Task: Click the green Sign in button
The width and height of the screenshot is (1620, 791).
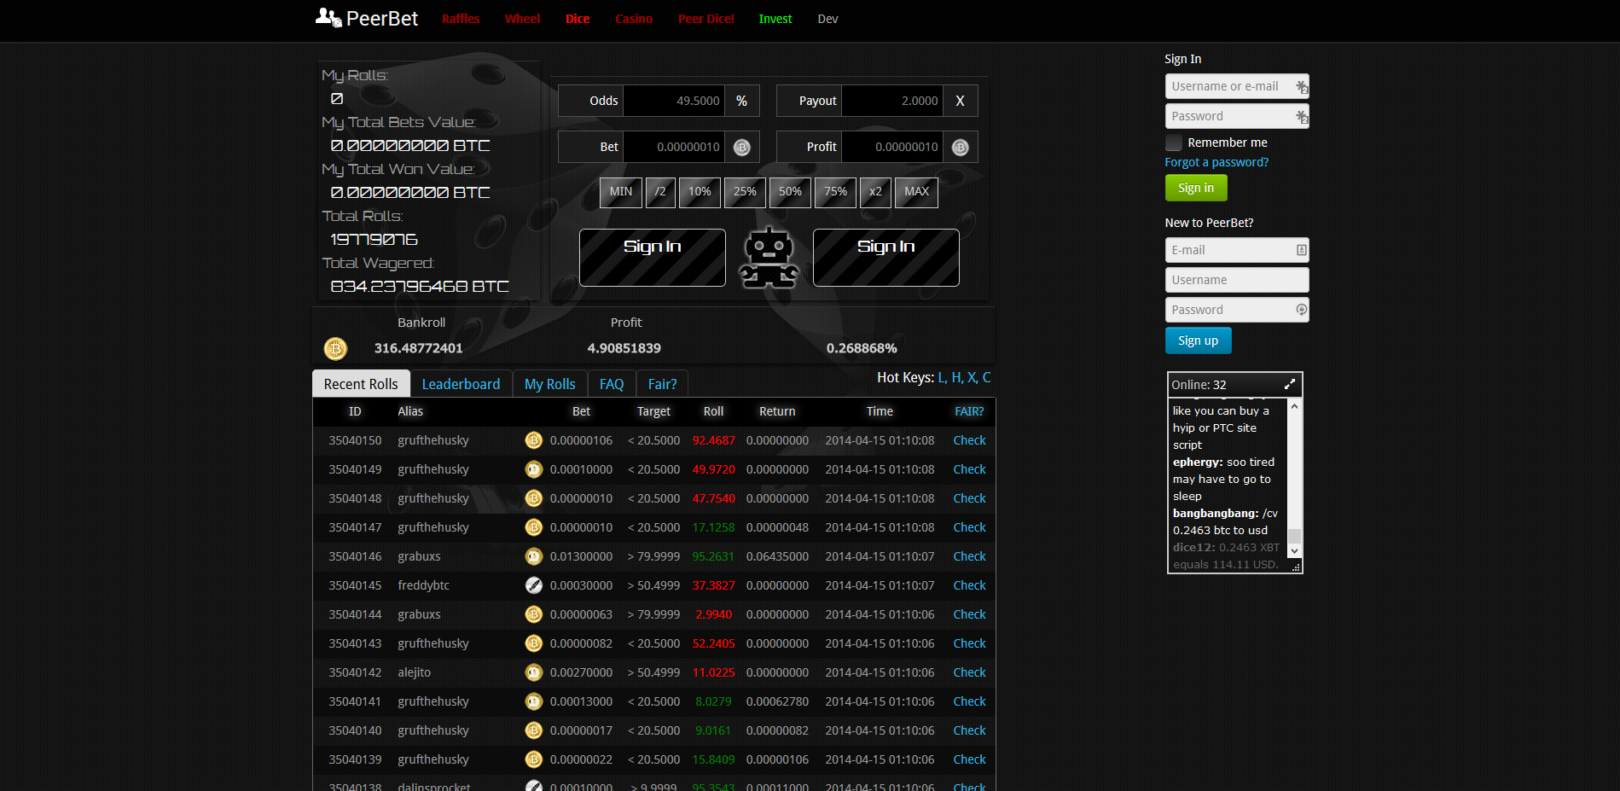Action: pos(1196,188)
